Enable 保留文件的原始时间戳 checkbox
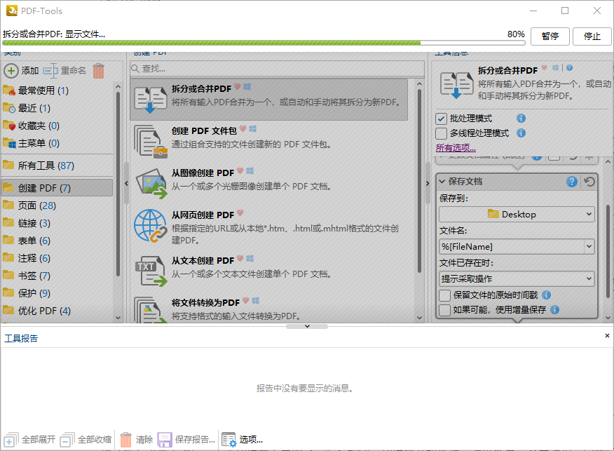This screenshot has height=451, width=614. point(444,295)
